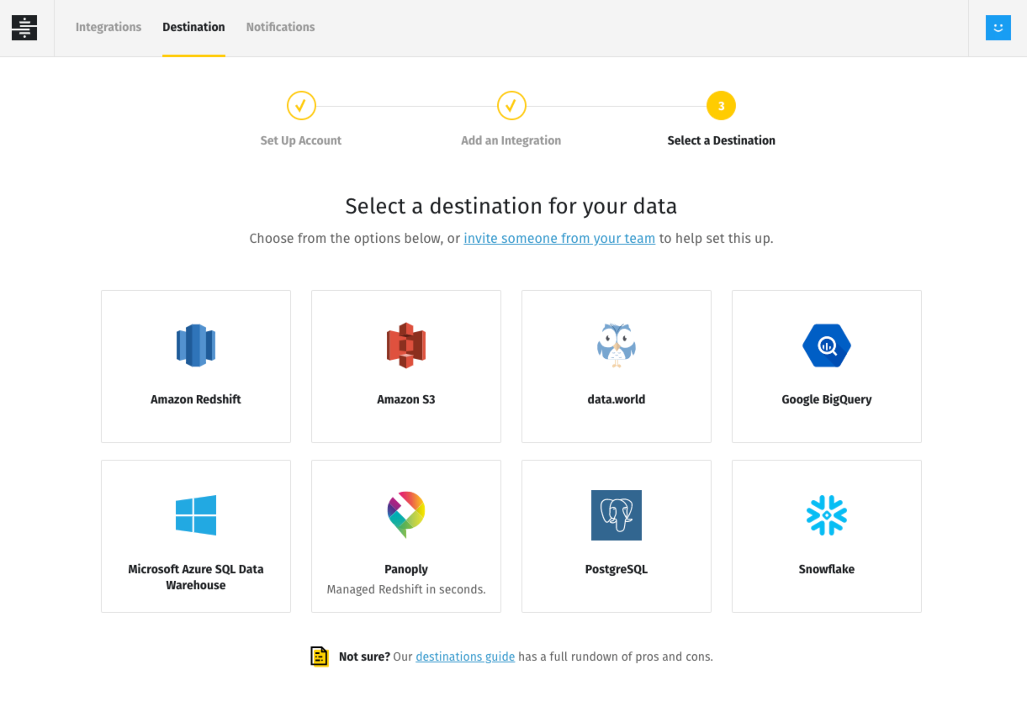This screenshot has height=712, width=1027.
Task: Click the Amazon S3 red logo icon
Action: pos(406,345)
